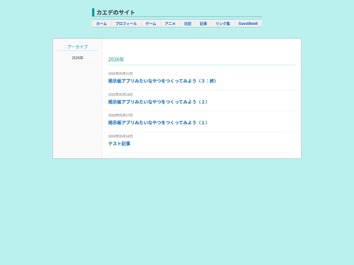Open the ホーム navigation link
Viewport: 354px width, 265px height.
(102, 24)
